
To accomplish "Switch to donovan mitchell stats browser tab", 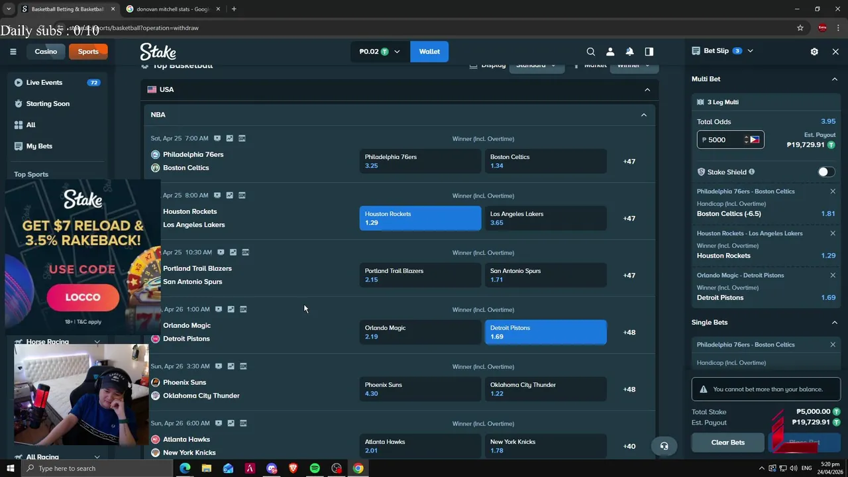I will click(172, 9).
